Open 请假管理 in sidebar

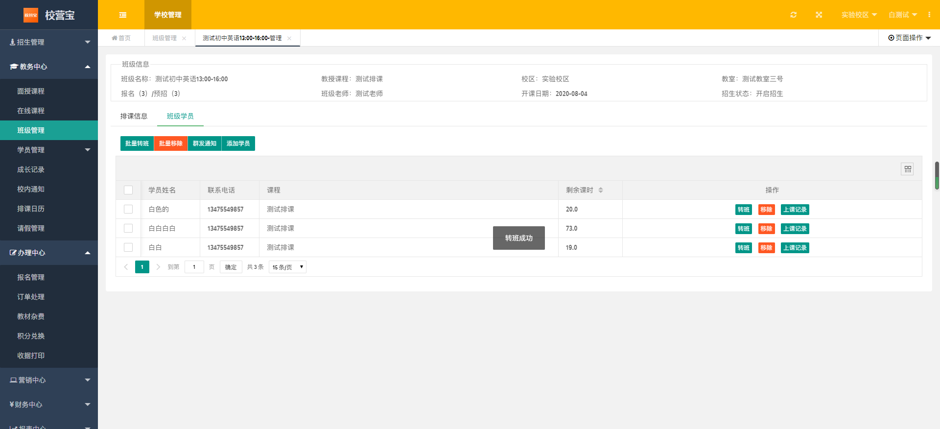tap(49, 228)
